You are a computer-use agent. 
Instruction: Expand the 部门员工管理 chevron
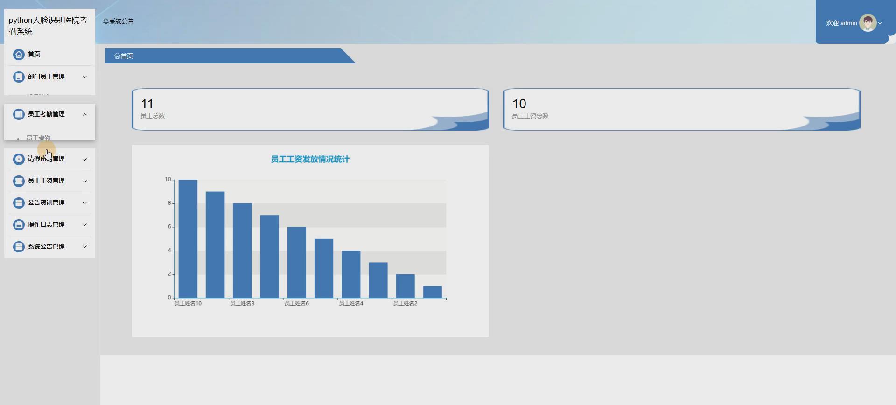pos(84,77)
